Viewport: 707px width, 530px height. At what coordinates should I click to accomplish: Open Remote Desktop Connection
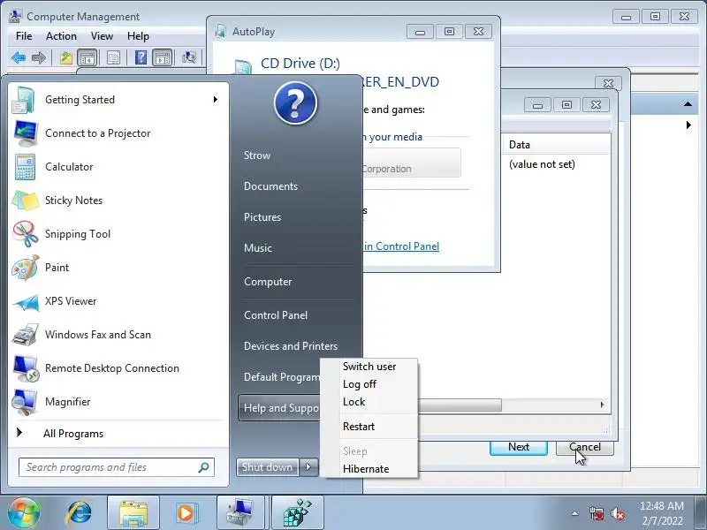click(118, 368)
